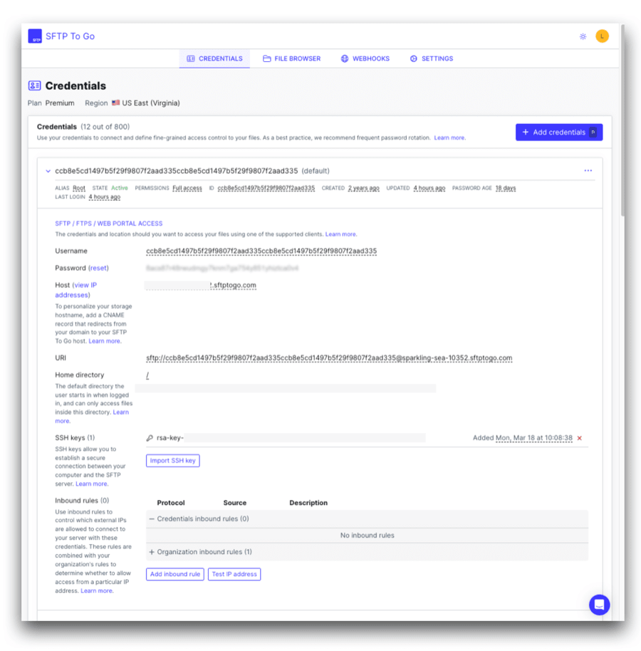Click the Webhooks globe icon
Viewport: 641px width, 651px height.
(x=344, y=58)
